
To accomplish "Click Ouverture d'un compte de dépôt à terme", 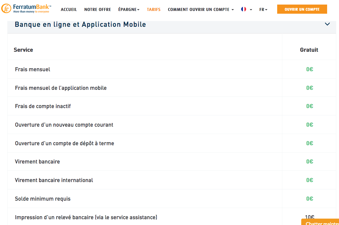I will (x=65, y=143).
